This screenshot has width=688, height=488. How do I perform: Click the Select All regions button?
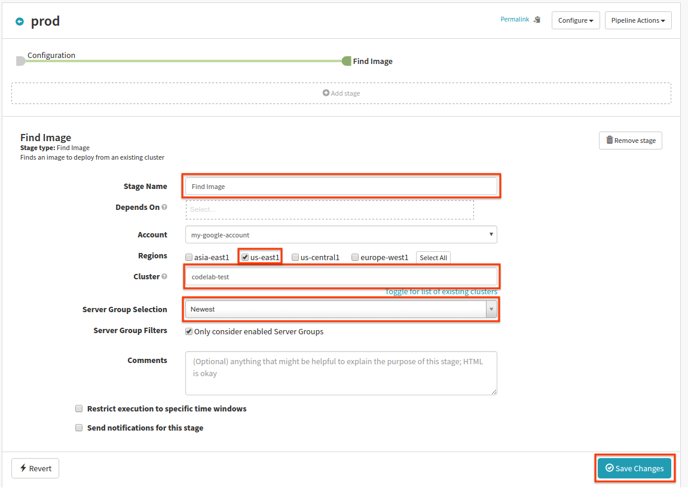tap(433, 258)
